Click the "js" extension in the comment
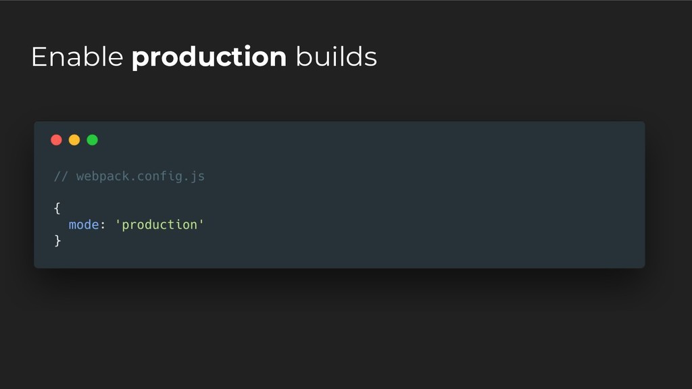Viewport: 692px width, 389px height. pos(197,176)
